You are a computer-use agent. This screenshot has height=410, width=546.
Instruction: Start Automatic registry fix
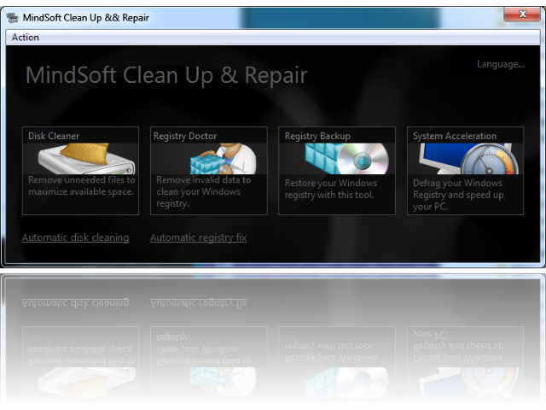click(198, 237)
